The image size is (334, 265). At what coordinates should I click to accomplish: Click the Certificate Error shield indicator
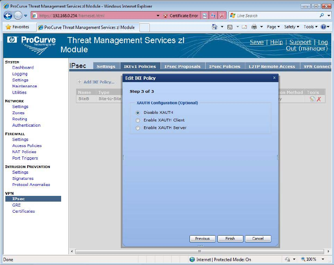tap(181, 16)
